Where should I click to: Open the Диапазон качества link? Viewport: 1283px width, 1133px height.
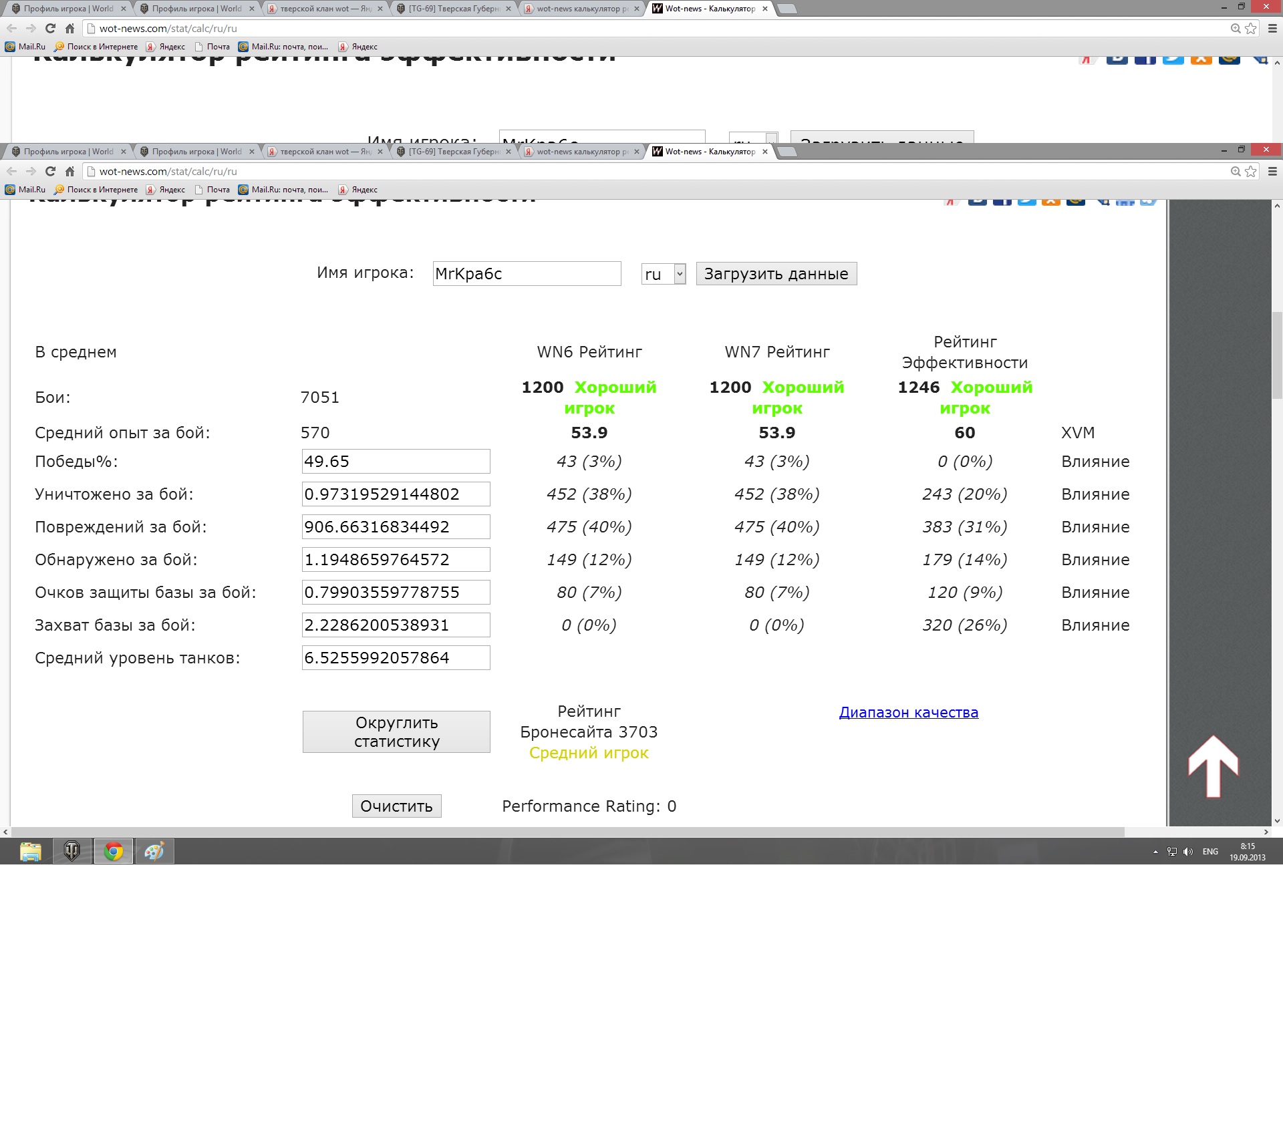(908, 712)
